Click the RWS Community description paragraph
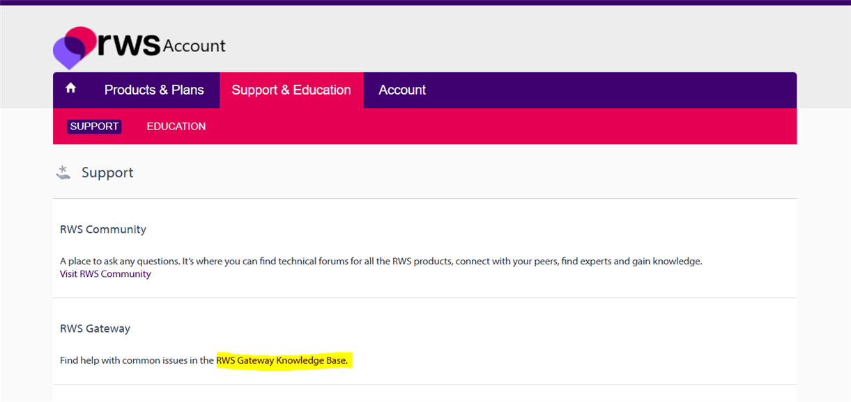Image resolution: width=851 pixels, height=402 pixels. coord(381,262)
